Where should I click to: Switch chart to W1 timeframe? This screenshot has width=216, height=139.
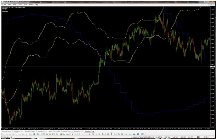point(27,134)
